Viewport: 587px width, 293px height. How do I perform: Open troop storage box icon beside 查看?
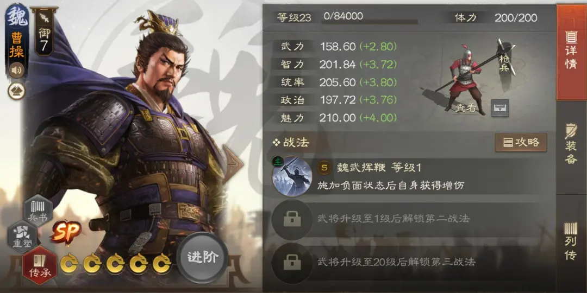pyautogui.click(x=500, y=107)
